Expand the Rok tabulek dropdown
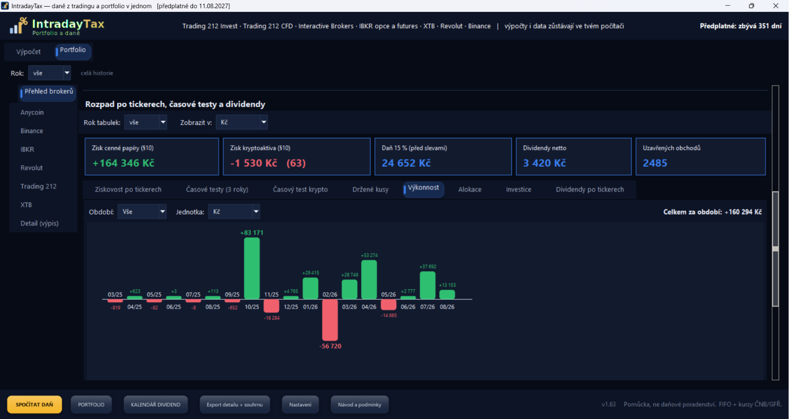 click(145, 122)
